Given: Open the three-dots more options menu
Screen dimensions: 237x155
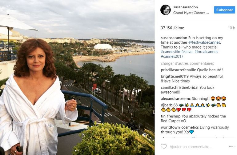Looking at the screenshot, I should (230, 147).
